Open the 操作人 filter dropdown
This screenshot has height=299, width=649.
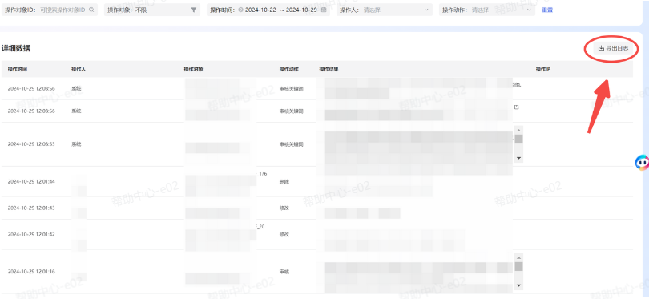384,10
